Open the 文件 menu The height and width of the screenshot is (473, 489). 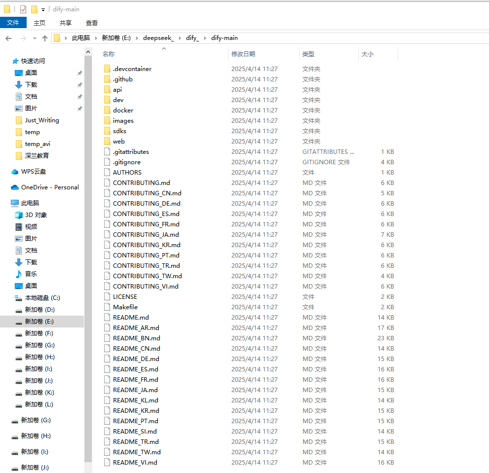point(13,22)
